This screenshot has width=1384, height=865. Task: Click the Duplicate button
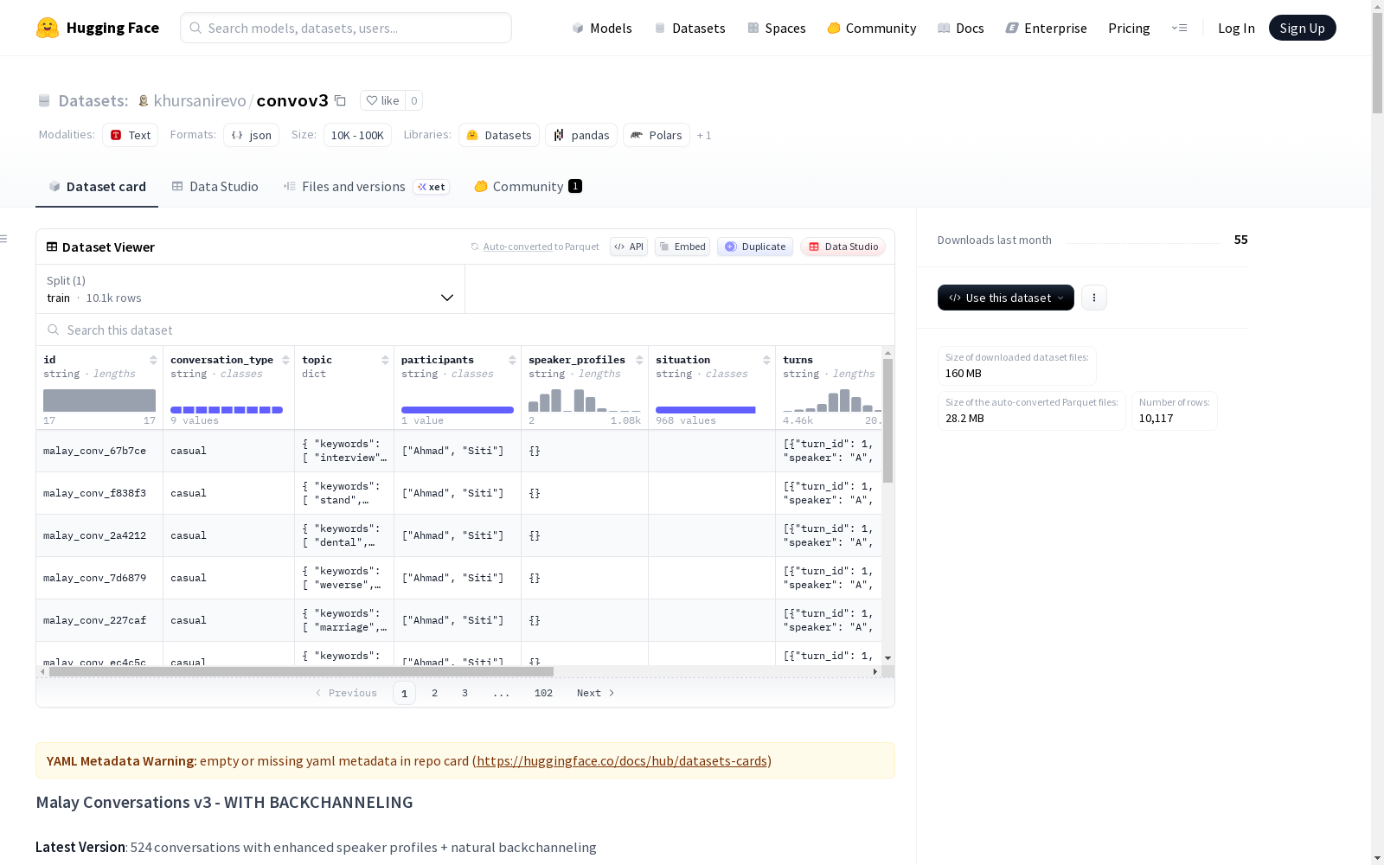point(755,247)
